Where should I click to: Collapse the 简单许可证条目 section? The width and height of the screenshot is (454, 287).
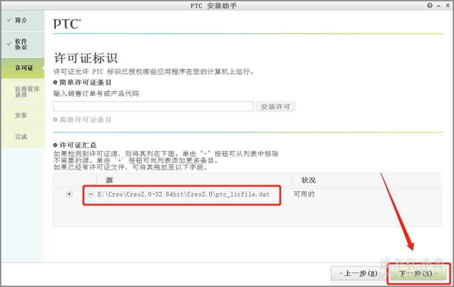point(55,83)
